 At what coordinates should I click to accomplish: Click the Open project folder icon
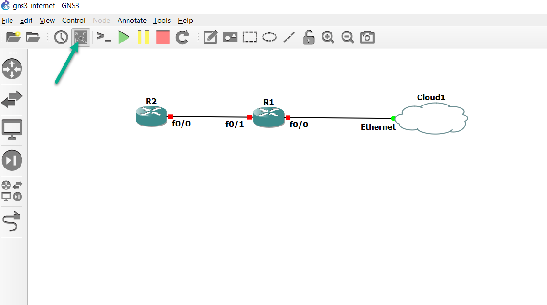(x=33, y=37)
